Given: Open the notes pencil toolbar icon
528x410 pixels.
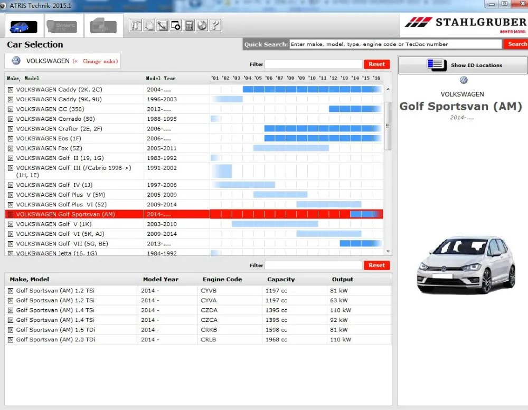Looking at the screenshot, I should tap(162, 25).
